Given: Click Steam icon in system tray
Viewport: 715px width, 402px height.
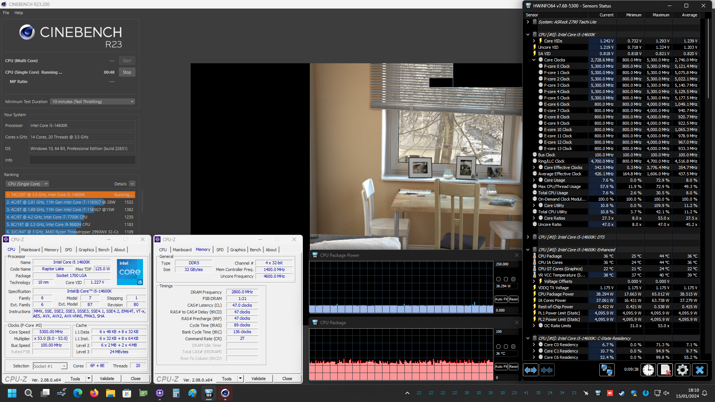Looking at the screenshot, I should (x=622, y=393).
